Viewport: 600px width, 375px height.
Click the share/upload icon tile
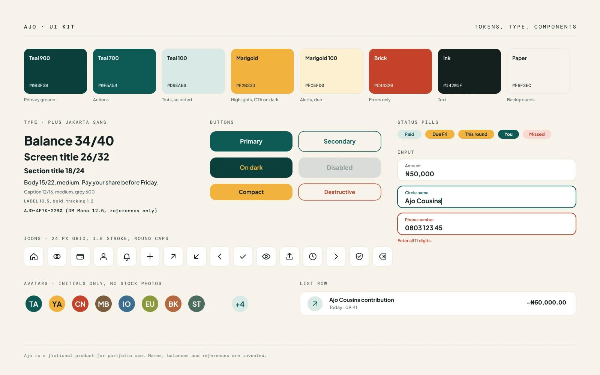pos(289,256)
